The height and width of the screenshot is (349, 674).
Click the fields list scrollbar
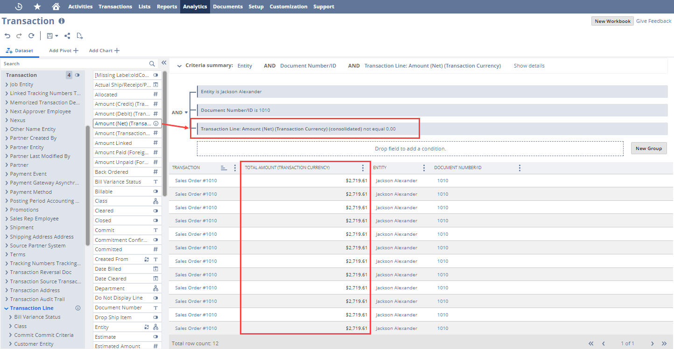[165, 134]
